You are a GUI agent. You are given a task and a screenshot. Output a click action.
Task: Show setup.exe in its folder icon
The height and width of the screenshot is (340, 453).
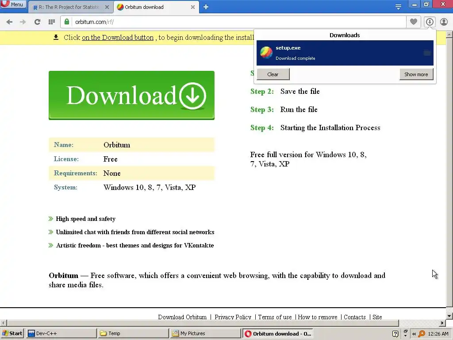[x=427, y=53]
